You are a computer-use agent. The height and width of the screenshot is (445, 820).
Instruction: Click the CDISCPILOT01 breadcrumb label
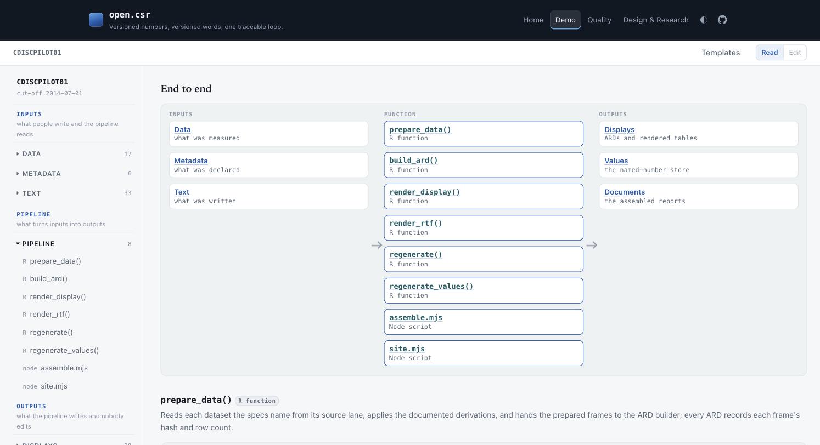click(x=37, y=53)
